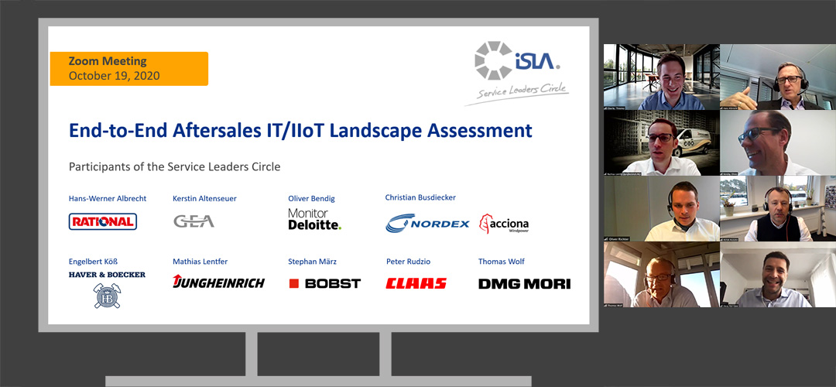Select video tile with window sill plants
Image resolution: width=836 pixels, height=387 pixels.
pos(778,209)
